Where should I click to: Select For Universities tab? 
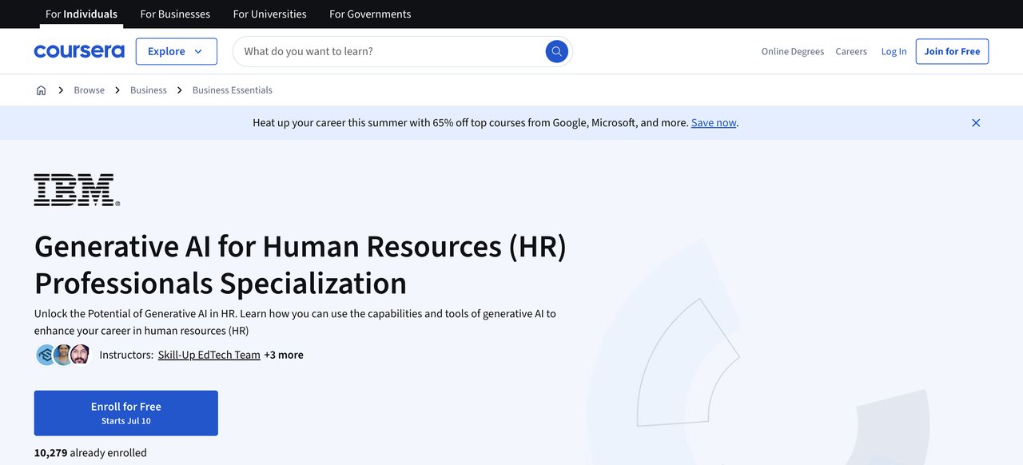[269, 14]
